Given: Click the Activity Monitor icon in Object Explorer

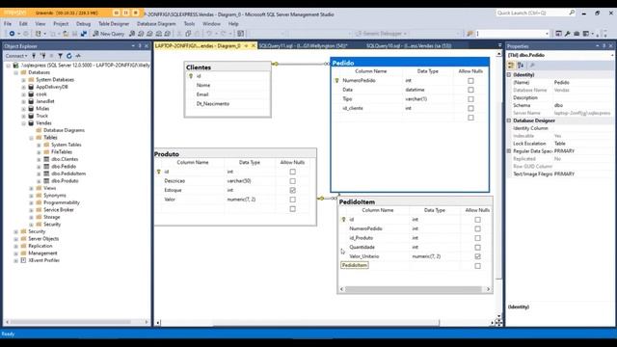Looking at the screenshot, I should pos(78,56).
